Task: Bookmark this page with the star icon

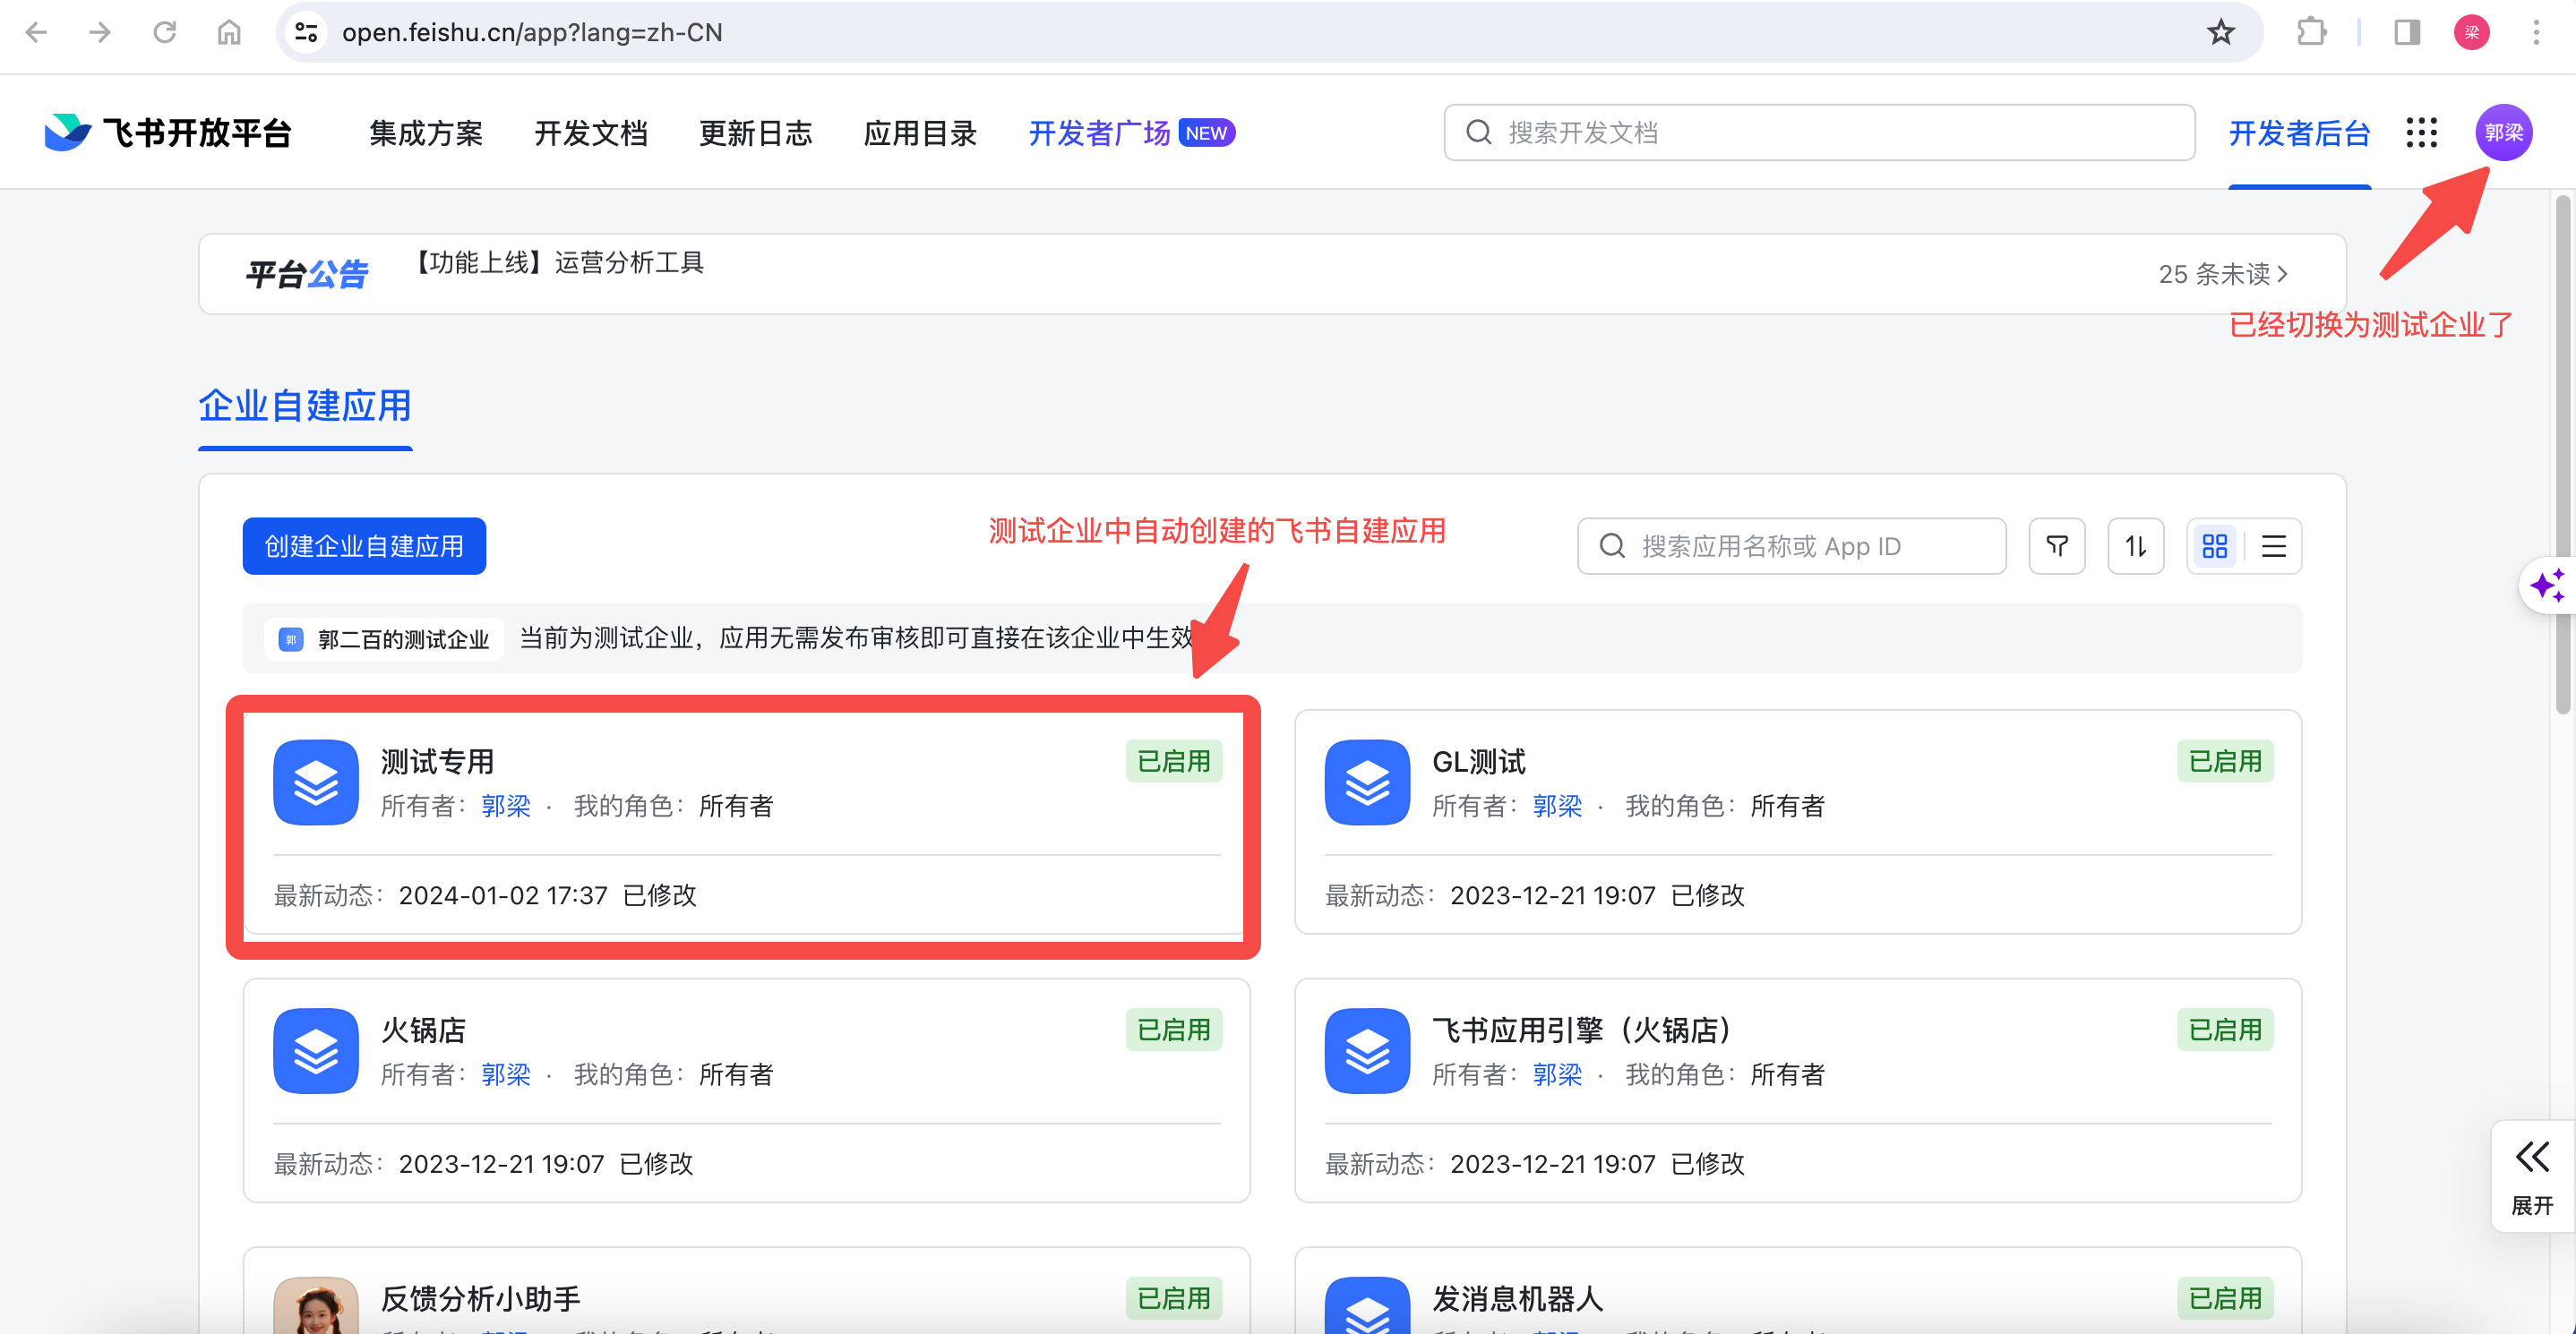Action: click(2221, 32)
